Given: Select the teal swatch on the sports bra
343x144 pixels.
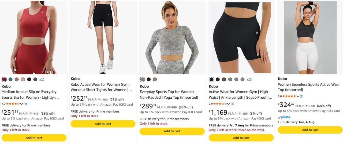Looking at the screenshot, I should coord(10,79).
